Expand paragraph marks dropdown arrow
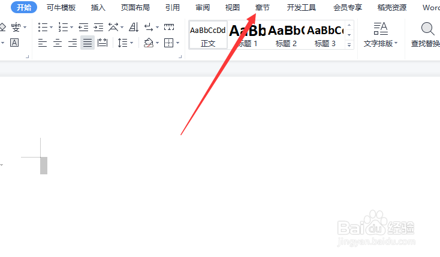440x257 pixels. (157, 27)
